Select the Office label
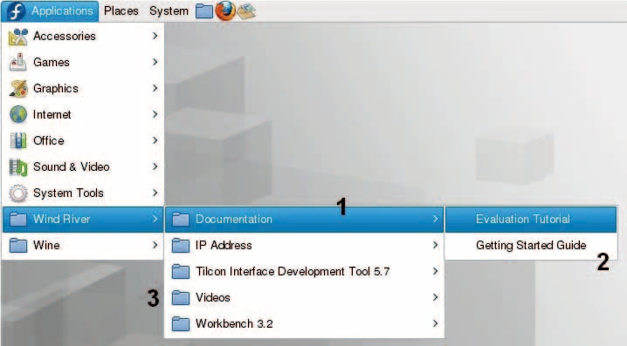This screenshot has width=627, height=346. point(48,140)
